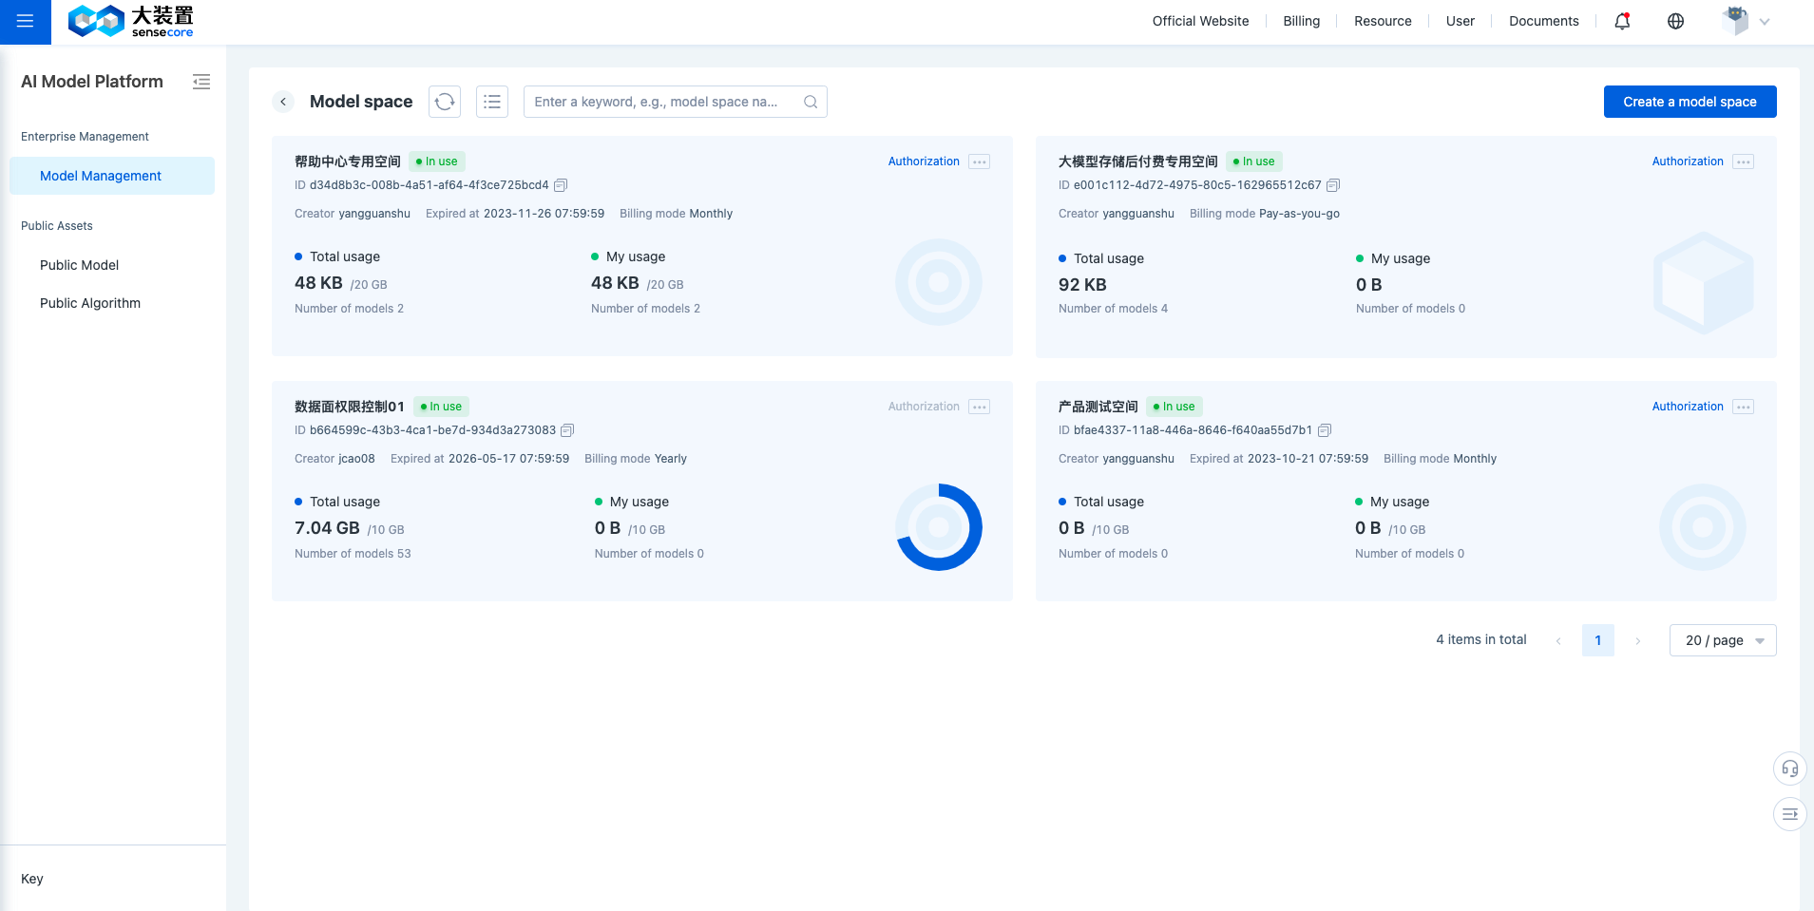Screen dimensions: 1814x911
Task: Click the Enterprise Management section label
Action: [85, 137]
